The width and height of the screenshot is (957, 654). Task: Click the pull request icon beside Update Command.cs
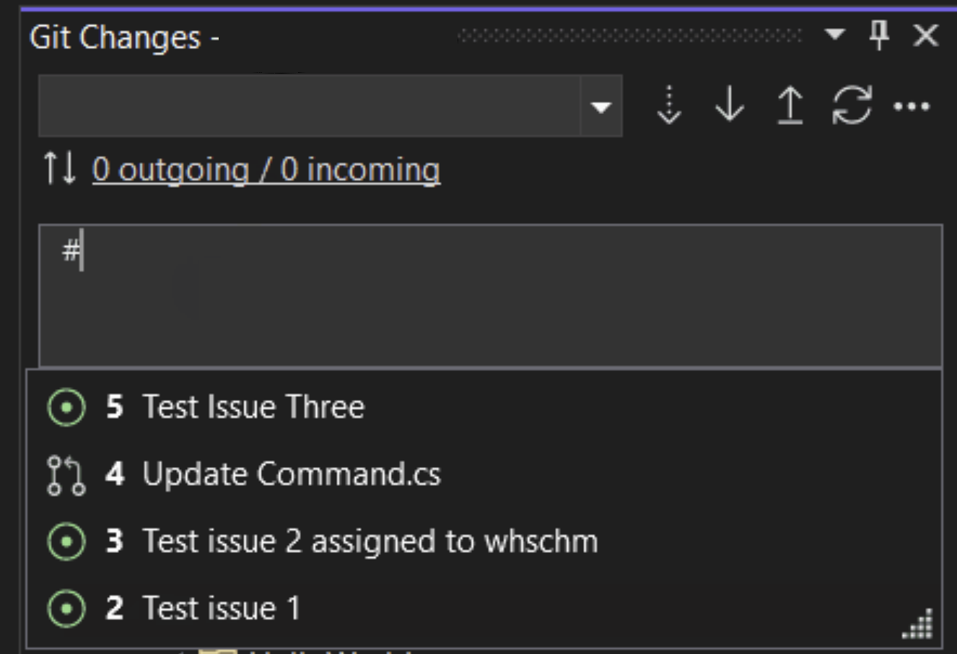click(x=66, y=475)
